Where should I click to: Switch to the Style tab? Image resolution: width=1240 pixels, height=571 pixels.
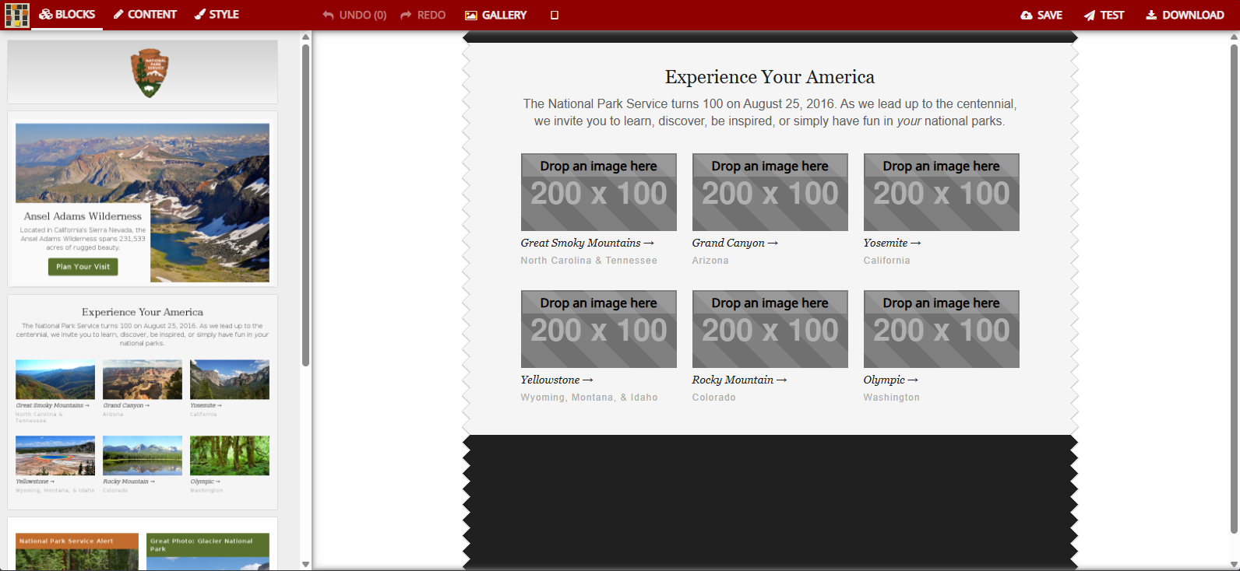click(217, 15)
